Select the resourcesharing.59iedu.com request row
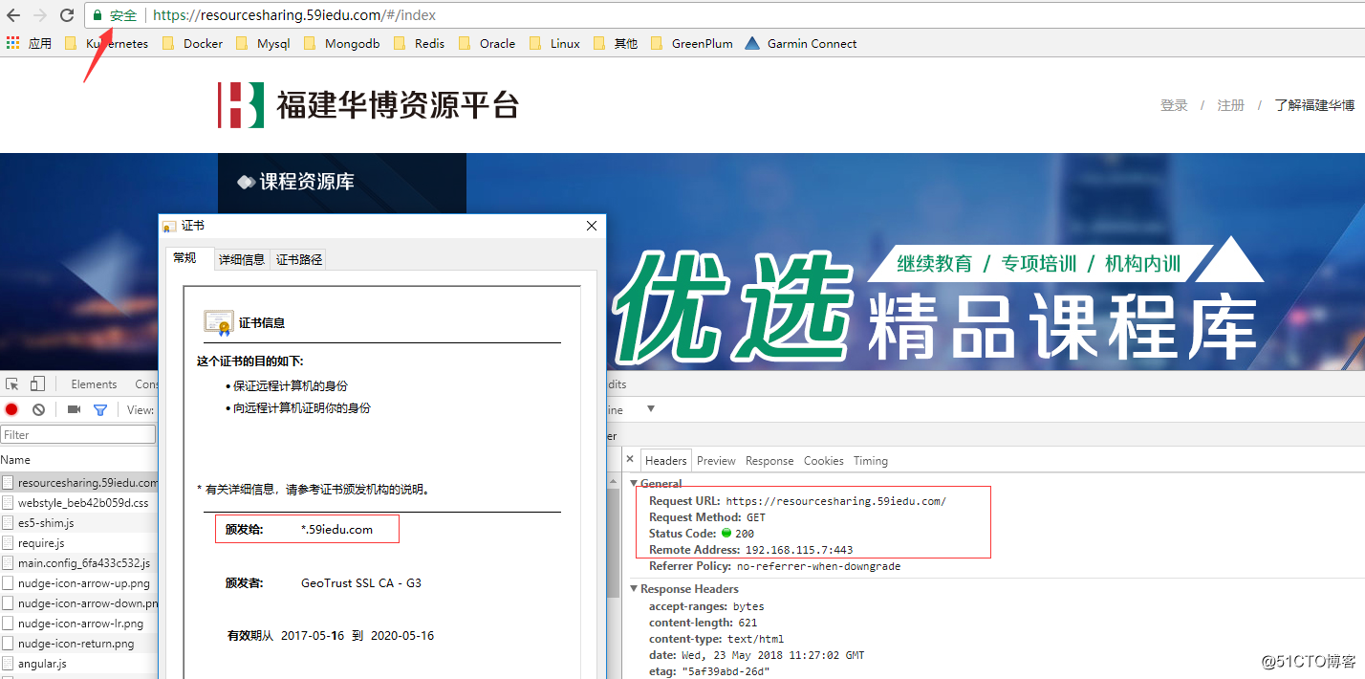Image resolution: width=1365 pixels, height=679 pixels. pyautogui.click(x=79, y=483)
